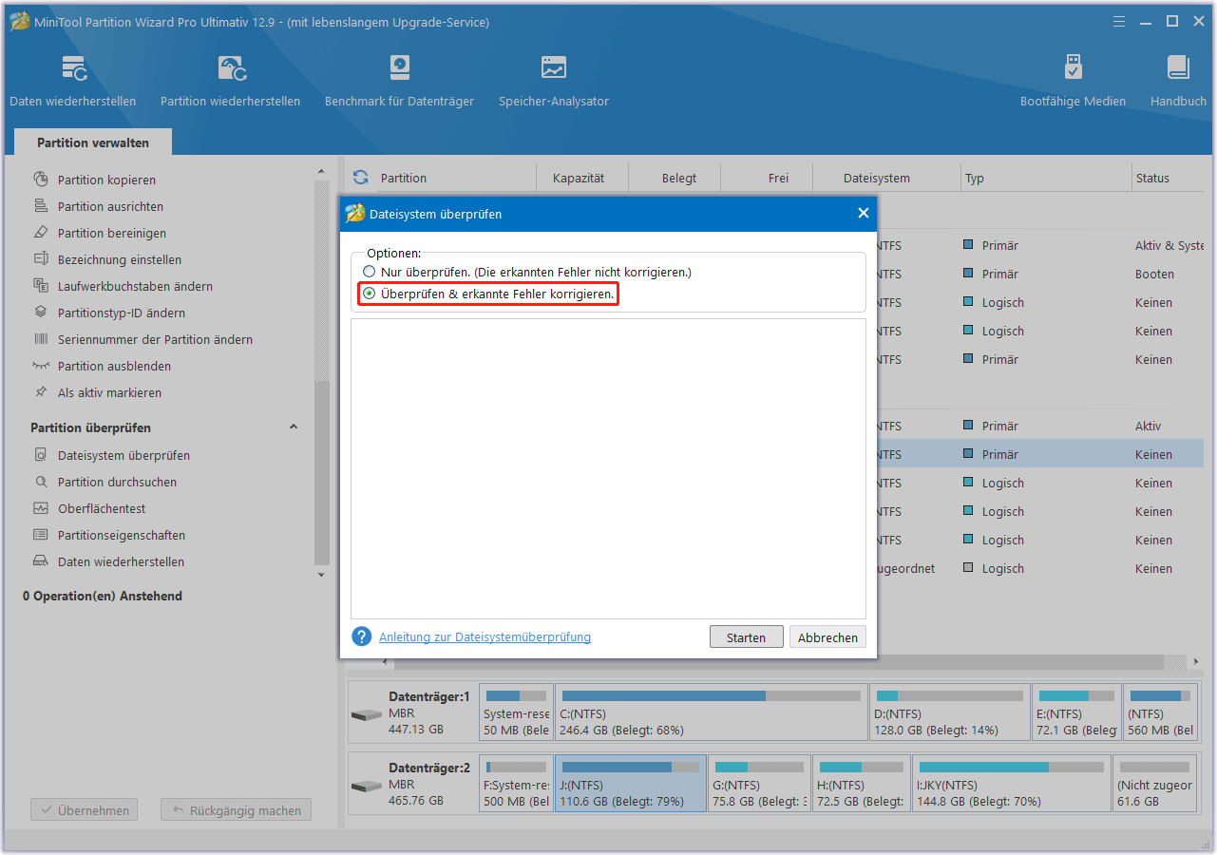Image resolution: width=1217 pixels, height=855 pixels.
Task: Click Booten status row in table
Action: click(x=1154, y=274)
